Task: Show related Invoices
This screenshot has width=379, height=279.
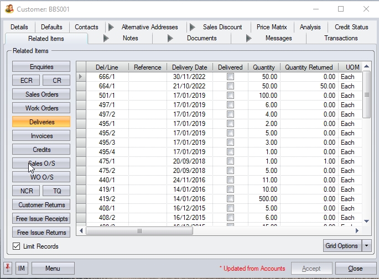Action: [41, 136]
